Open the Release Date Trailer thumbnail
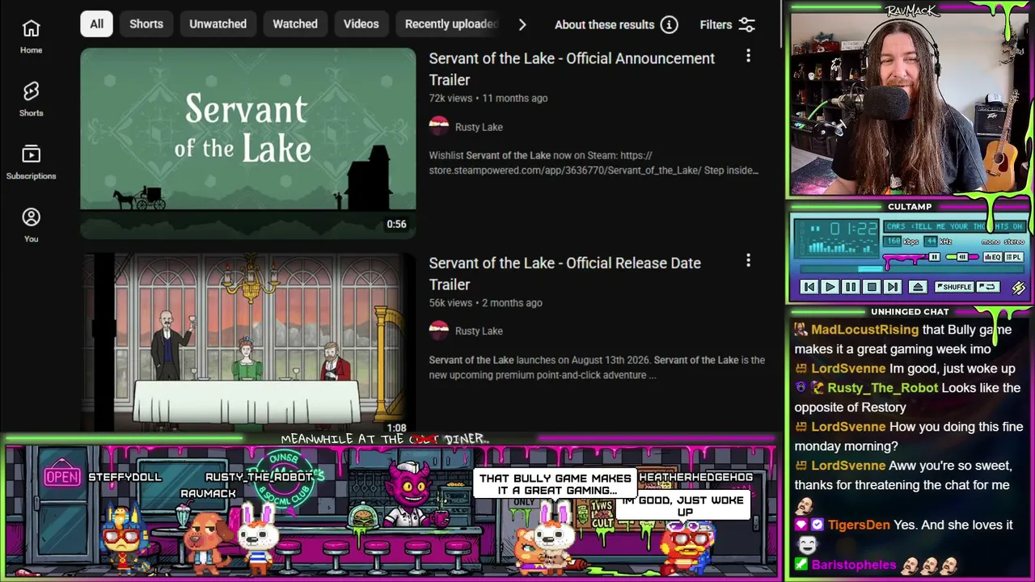This screenshot has height=582, width=1035. 248,344
